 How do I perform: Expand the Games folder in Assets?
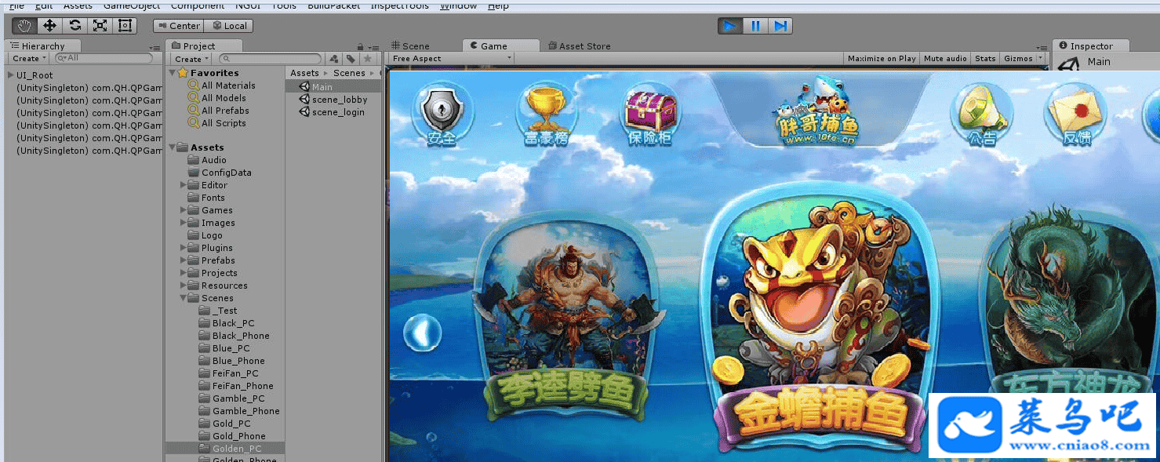(x=184, y=210)
